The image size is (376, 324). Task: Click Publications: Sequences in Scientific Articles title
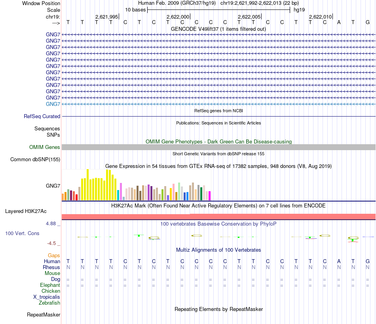218,123
